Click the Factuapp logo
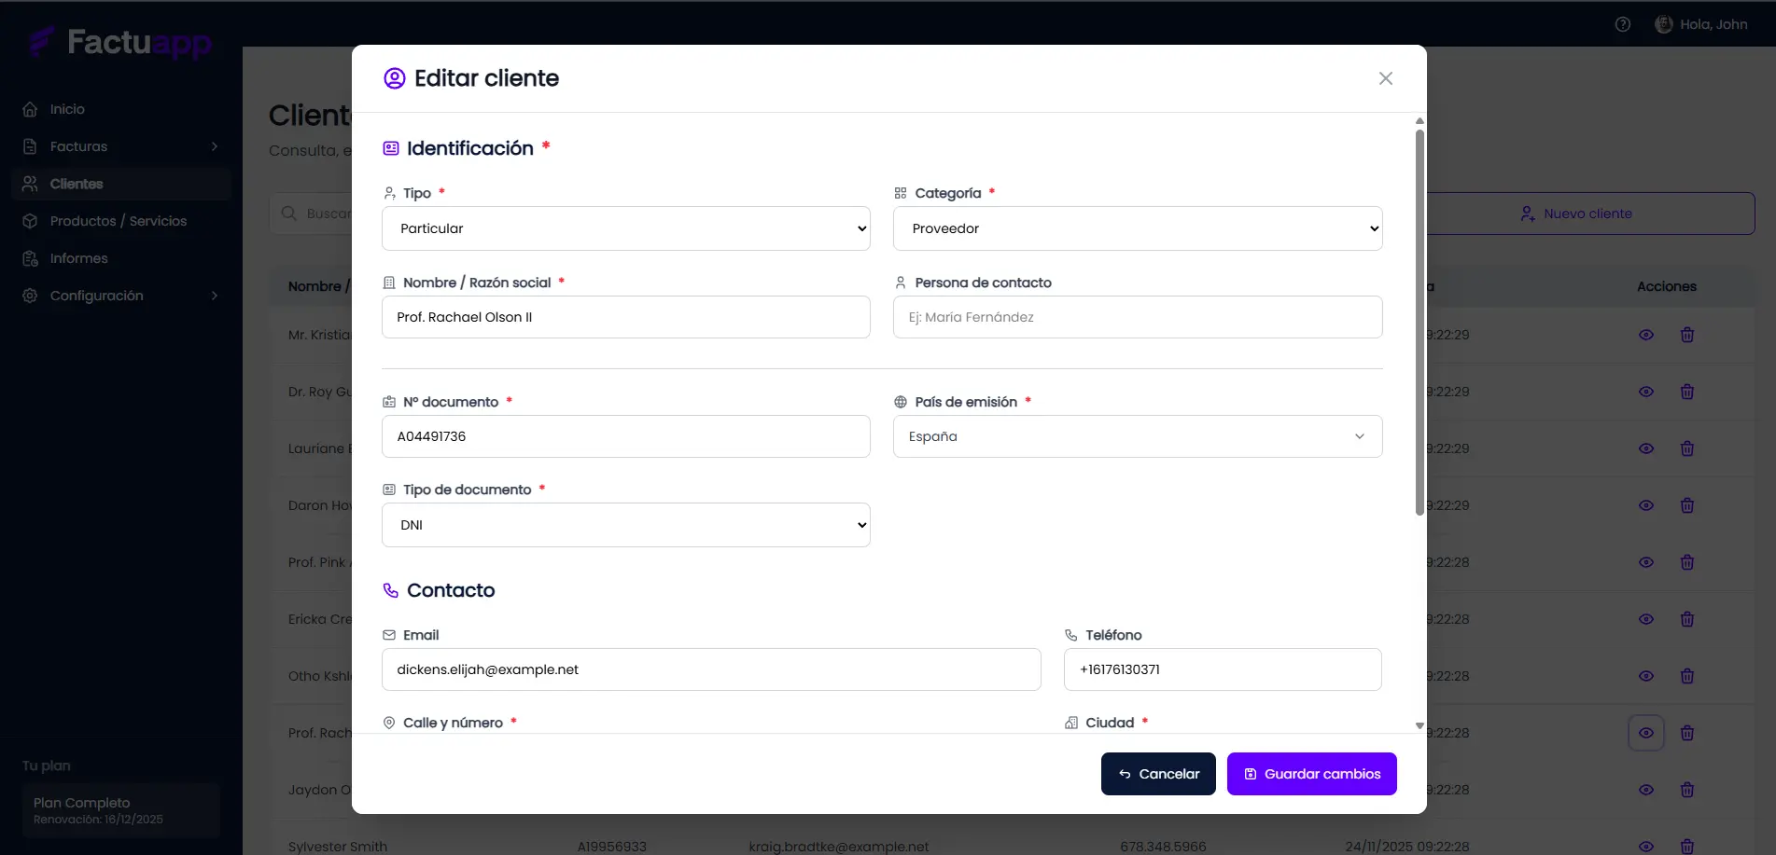Image resolution: width=1776 pixels, height=855 pixels. 120,42
